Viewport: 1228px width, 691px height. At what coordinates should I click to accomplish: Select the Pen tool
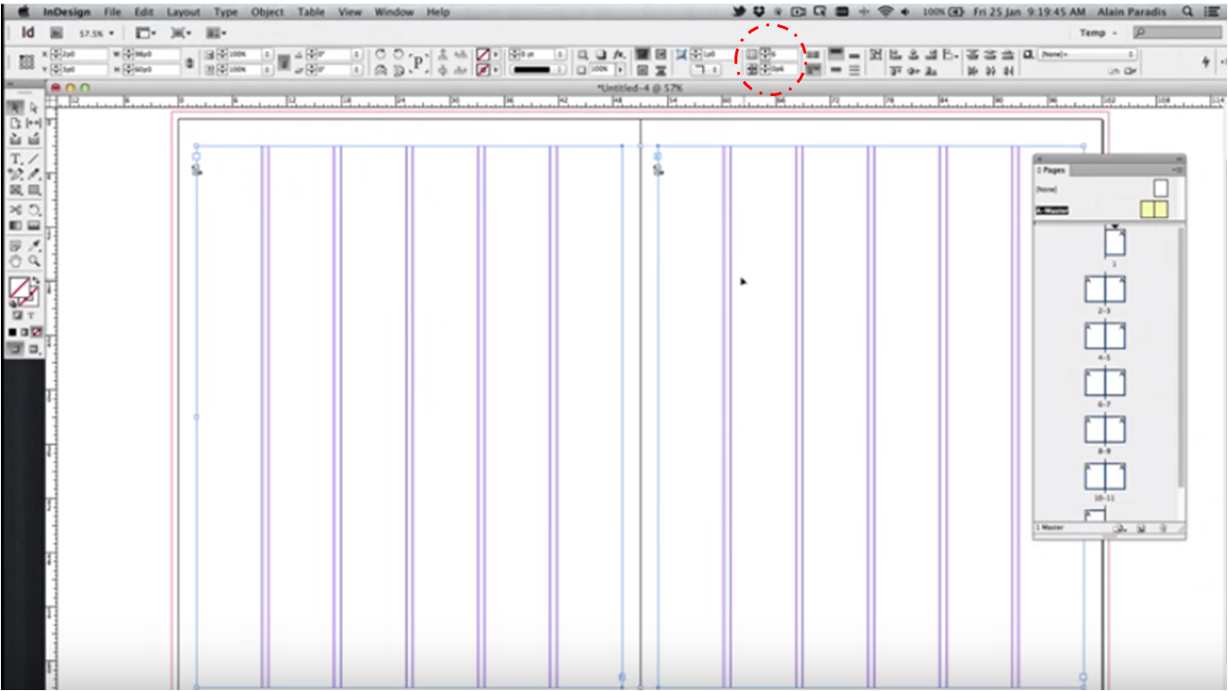click(x=15, y=174)
